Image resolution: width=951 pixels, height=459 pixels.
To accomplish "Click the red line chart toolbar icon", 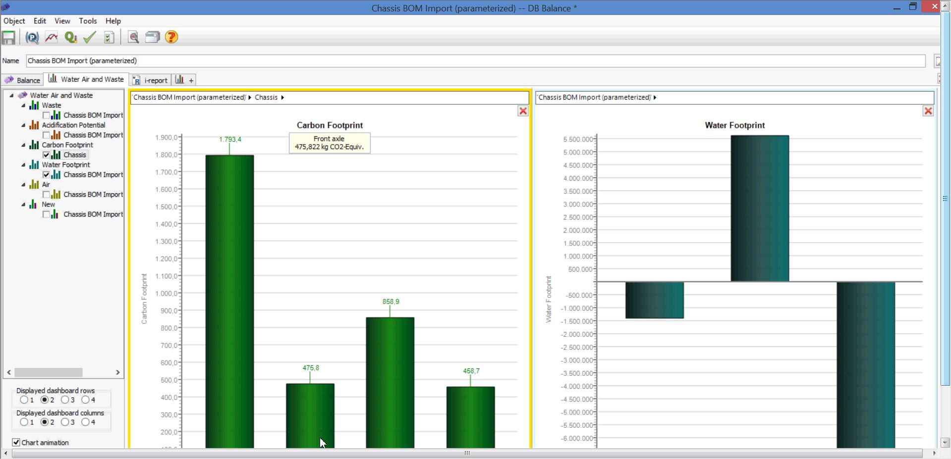I will point(52,37).
